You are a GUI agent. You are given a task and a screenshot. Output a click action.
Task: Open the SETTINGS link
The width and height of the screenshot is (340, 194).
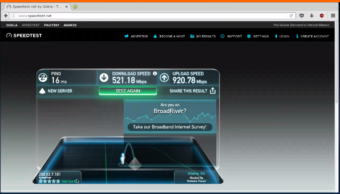pyautogui.click(x=261, y=36)
